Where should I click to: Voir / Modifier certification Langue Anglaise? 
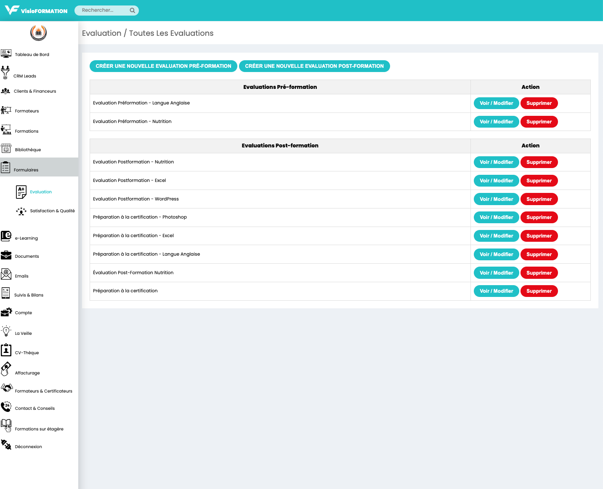497,254
